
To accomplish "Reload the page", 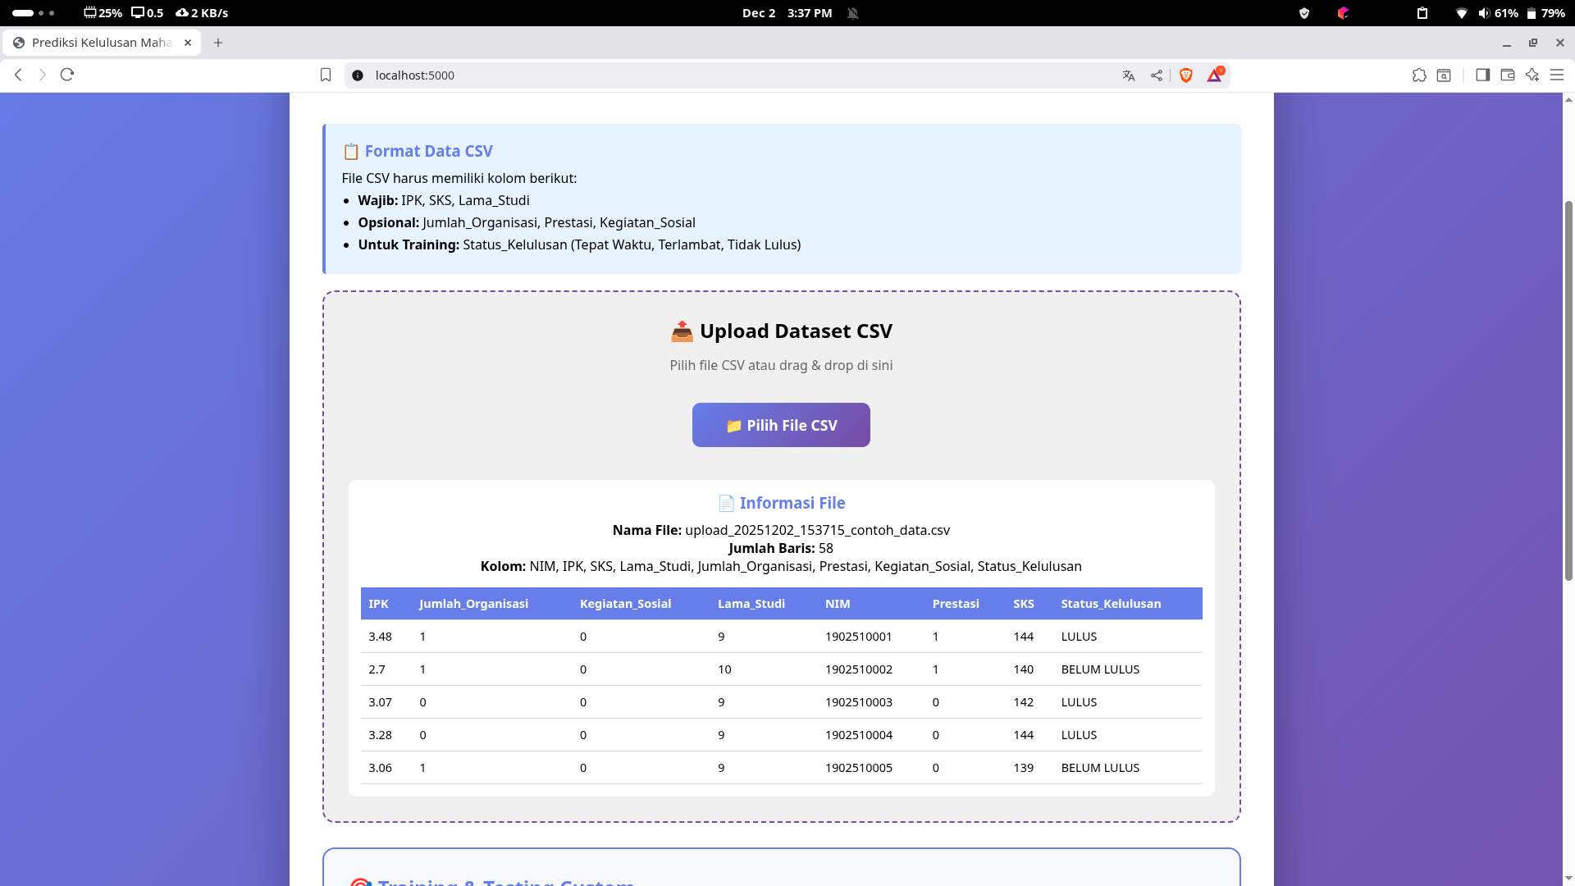I will coord(67,75).
